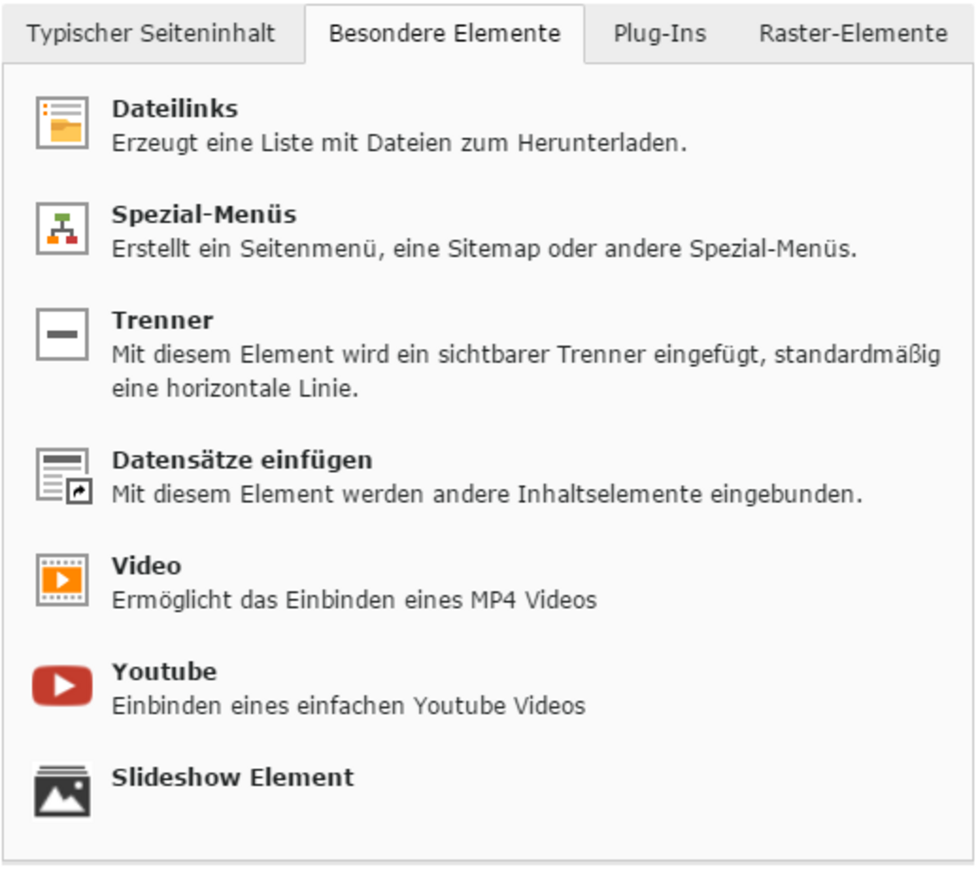Click the orange Video filmstrip icon
Screen dimensions: 978x869
click(62, 580)
